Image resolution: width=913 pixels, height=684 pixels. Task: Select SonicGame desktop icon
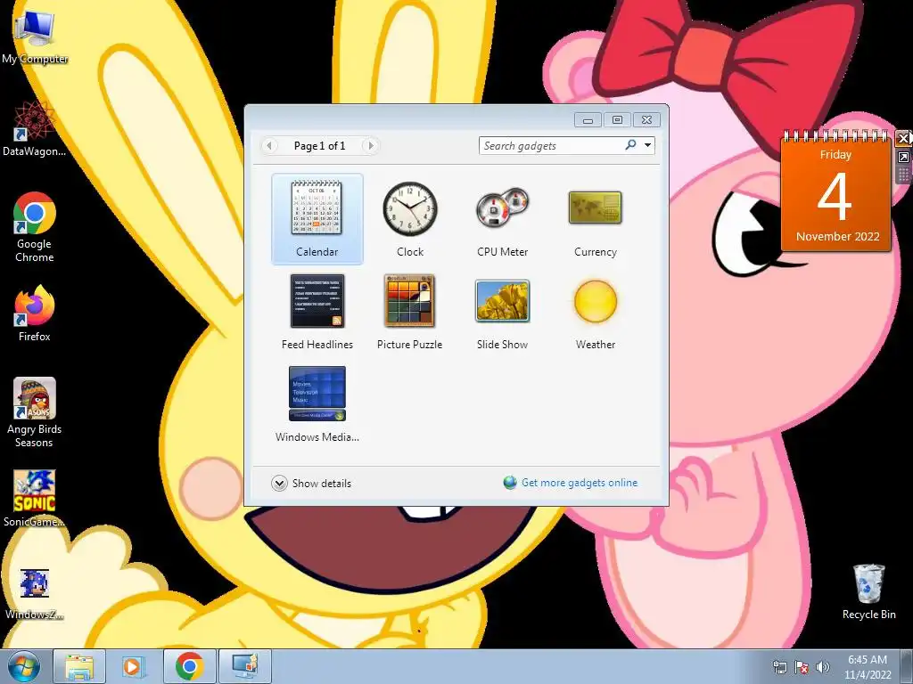point(35,499)
